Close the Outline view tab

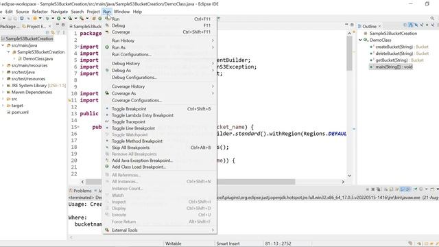click(379, 26)
